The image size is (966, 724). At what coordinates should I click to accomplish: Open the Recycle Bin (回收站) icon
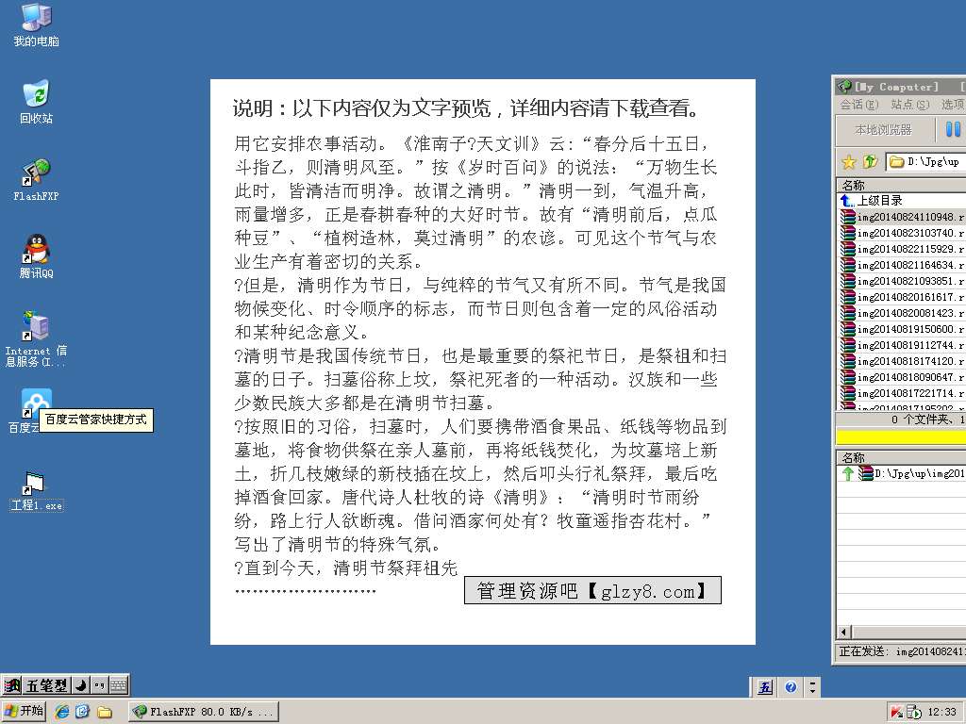coord(36,102)
